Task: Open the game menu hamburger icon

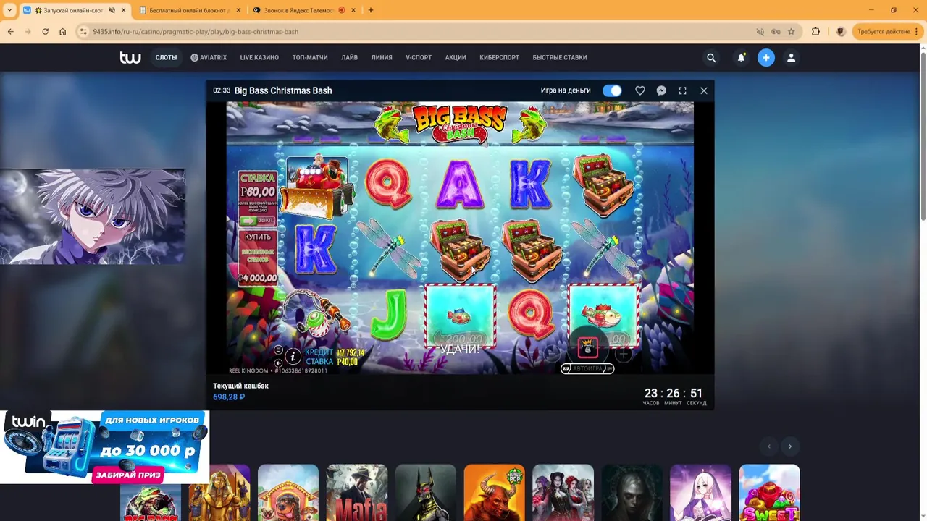Action: 278,350
